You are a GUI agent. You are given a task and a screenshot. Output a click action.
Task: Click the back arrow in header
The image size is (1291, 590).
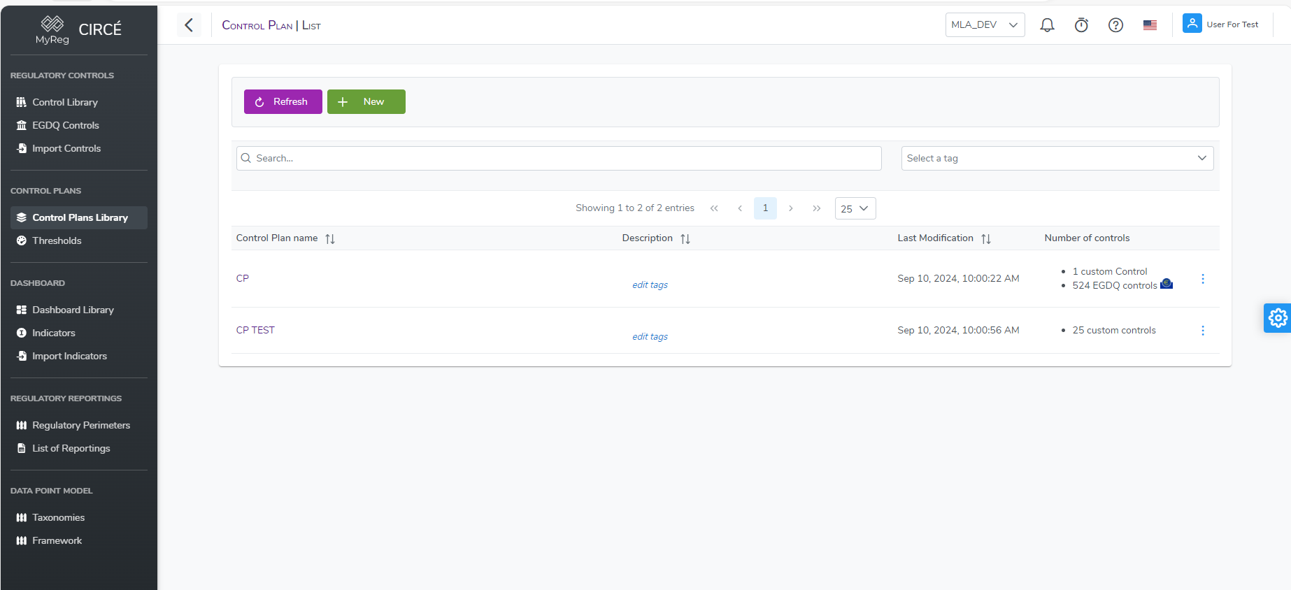[x=189, y=25]
